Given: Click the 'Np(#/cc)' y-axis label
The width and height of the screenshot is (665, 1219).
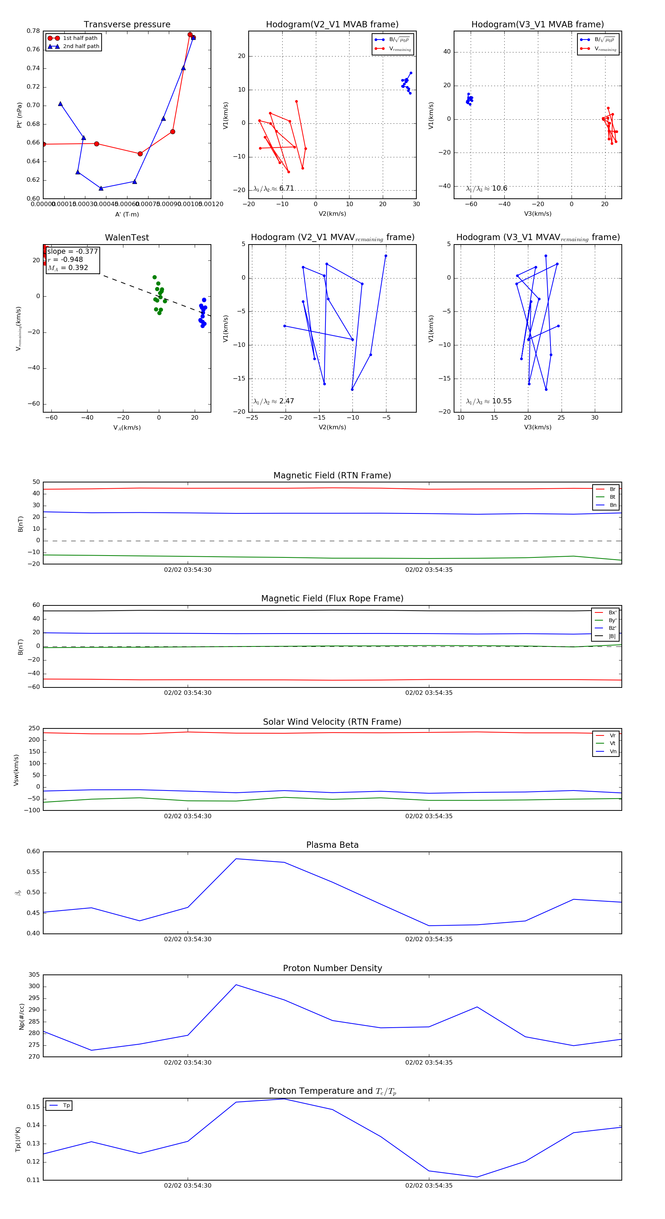Looking at the screenshot, I should (x=21, y=1016).
